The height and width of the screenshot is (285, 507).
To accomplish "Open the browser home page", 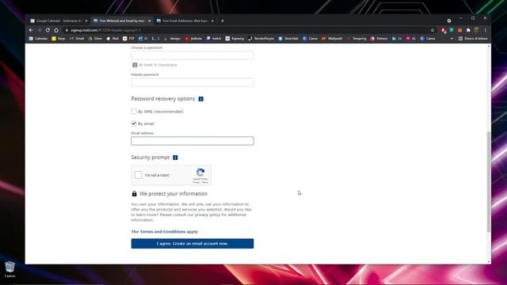I will click(56, 30).
